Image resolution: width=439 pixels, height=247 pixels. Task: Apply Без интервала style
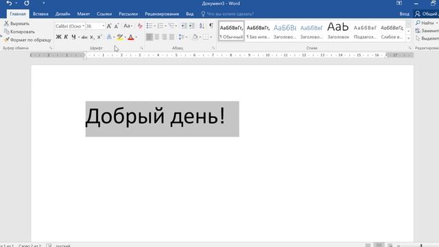tap(258, 31)
